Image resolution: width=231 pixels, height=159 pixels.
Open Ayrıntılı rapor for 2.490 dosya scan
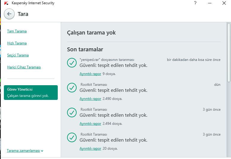(x=90, y=99)
